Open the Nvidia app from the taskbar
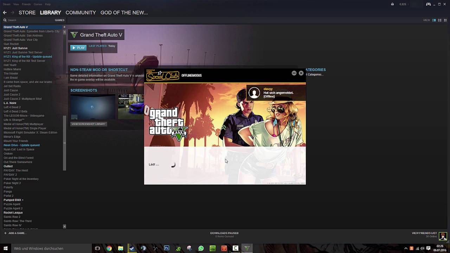 point(178,248)
